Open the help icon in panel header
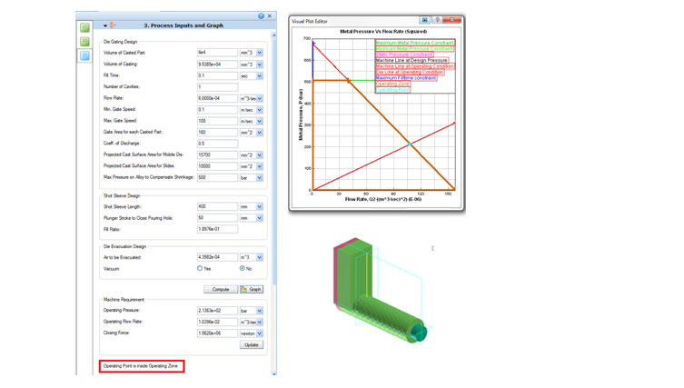This screenshot has height=388, width=684. 261,15
